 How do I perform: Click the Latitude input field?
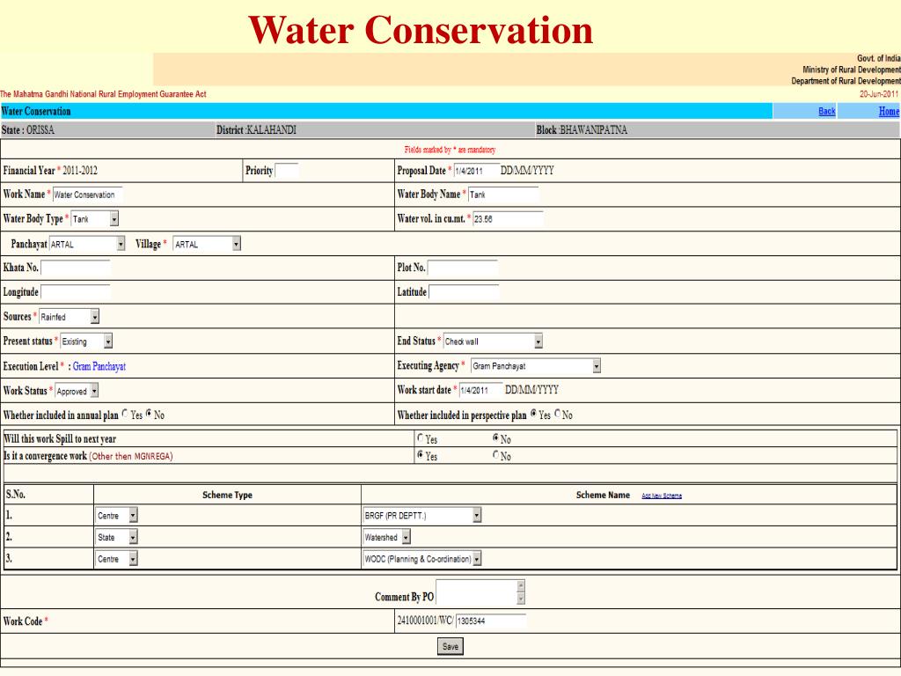[x=464, y=292]
